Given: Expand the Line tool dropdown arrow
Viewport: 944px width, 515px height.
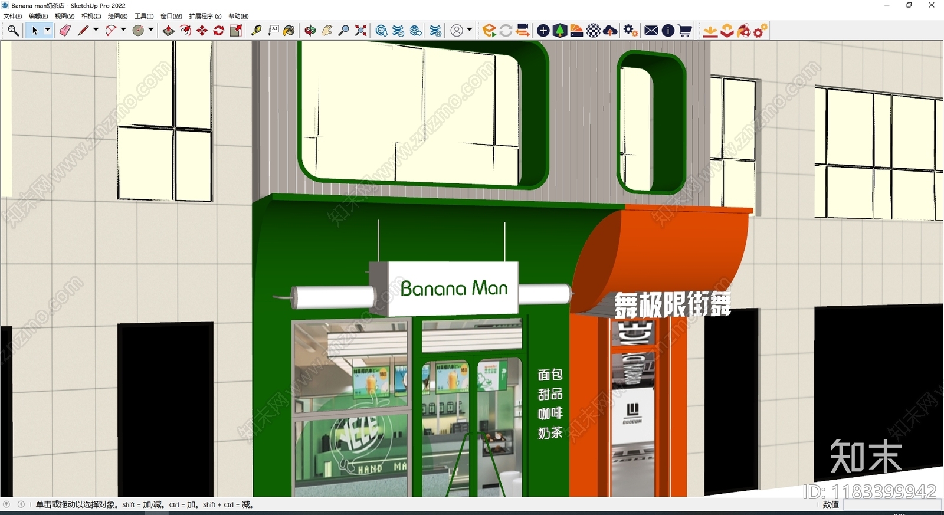Looking at the screenshot, I should 96,30.
